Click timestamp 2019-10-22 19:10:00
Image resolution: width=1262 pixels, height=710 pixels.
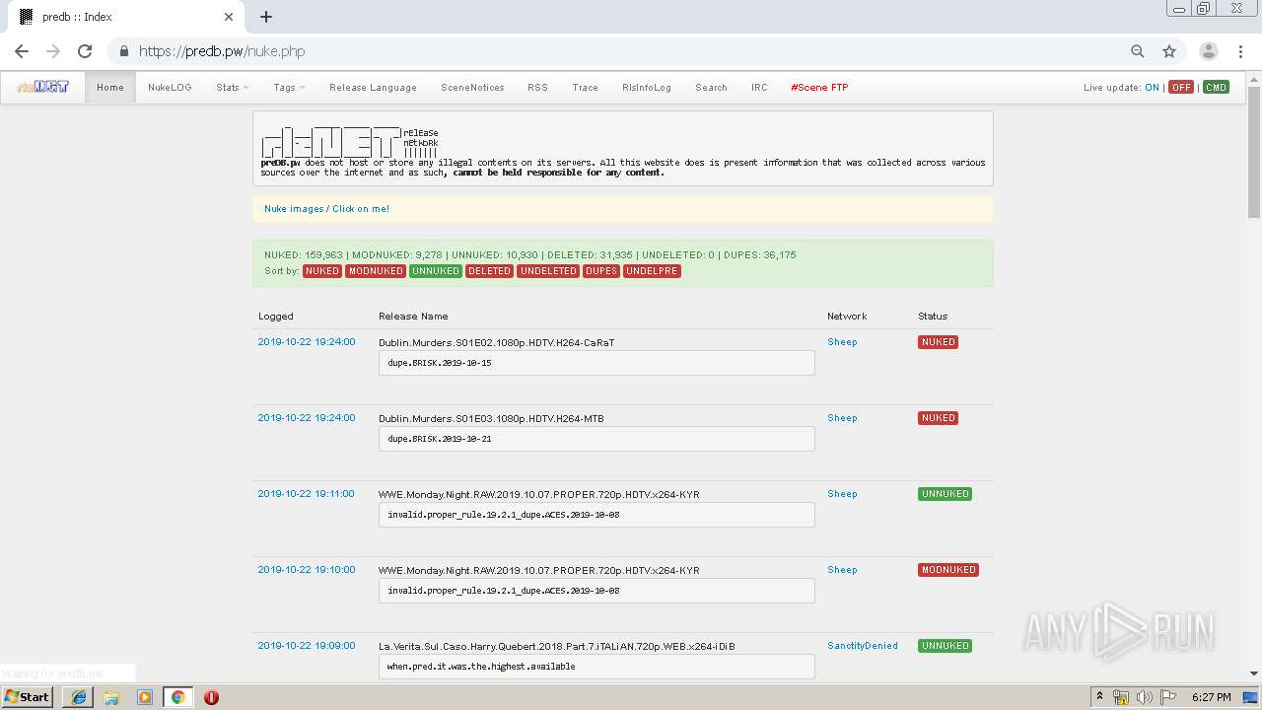pyautogui.click(x=307, y=570)
